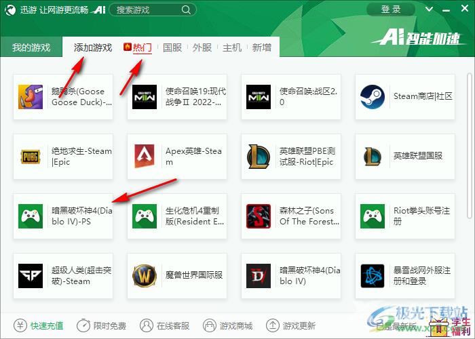The height and width of the screenshot is (339, 475).
Task: Open the 国服 category tab
Action: tap(172, 47)
